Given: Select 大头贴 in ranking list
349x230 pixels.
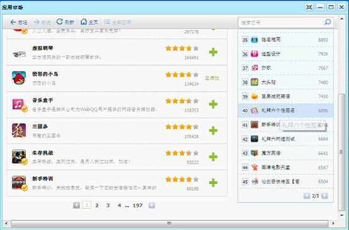Looking at the screenshot, I should [268, 82].
